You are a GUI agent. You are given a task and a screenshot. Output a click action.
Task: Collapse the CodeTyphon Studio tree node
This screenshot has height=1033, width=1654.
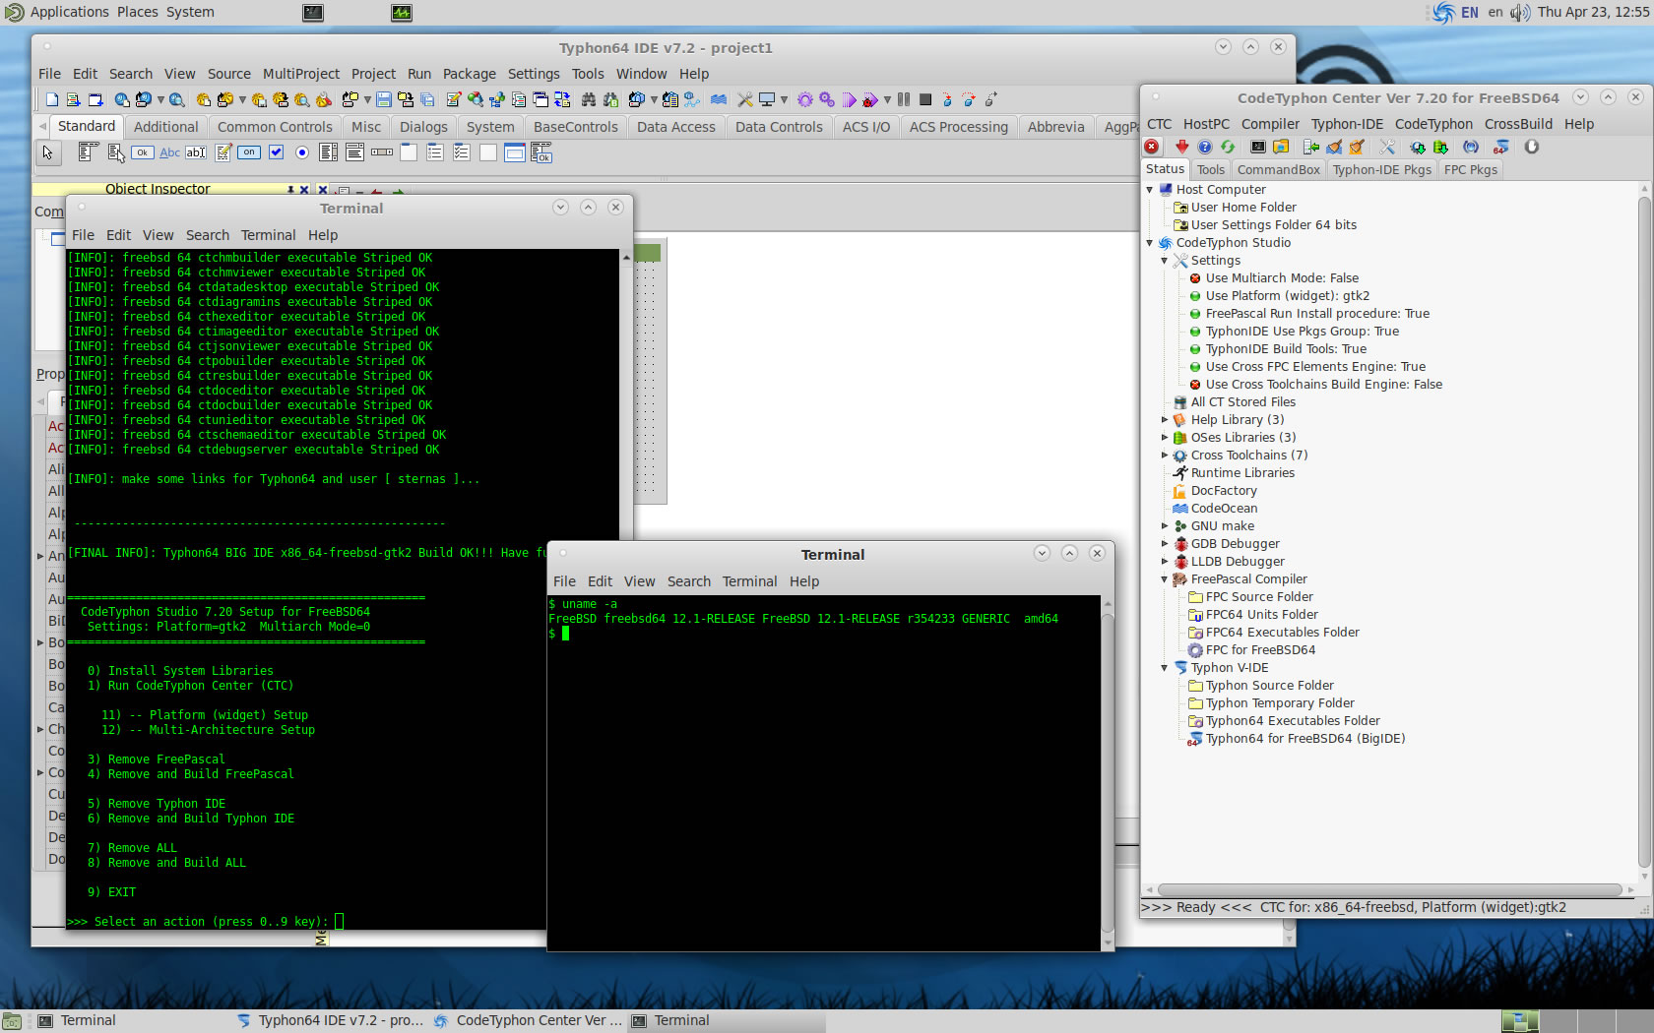(1149, 243)
